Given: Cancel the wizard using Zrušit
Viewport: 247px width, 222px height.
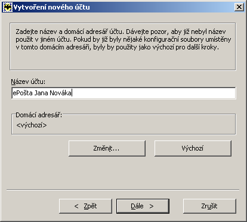Looking at the screenshot, I should coord(209,207).
